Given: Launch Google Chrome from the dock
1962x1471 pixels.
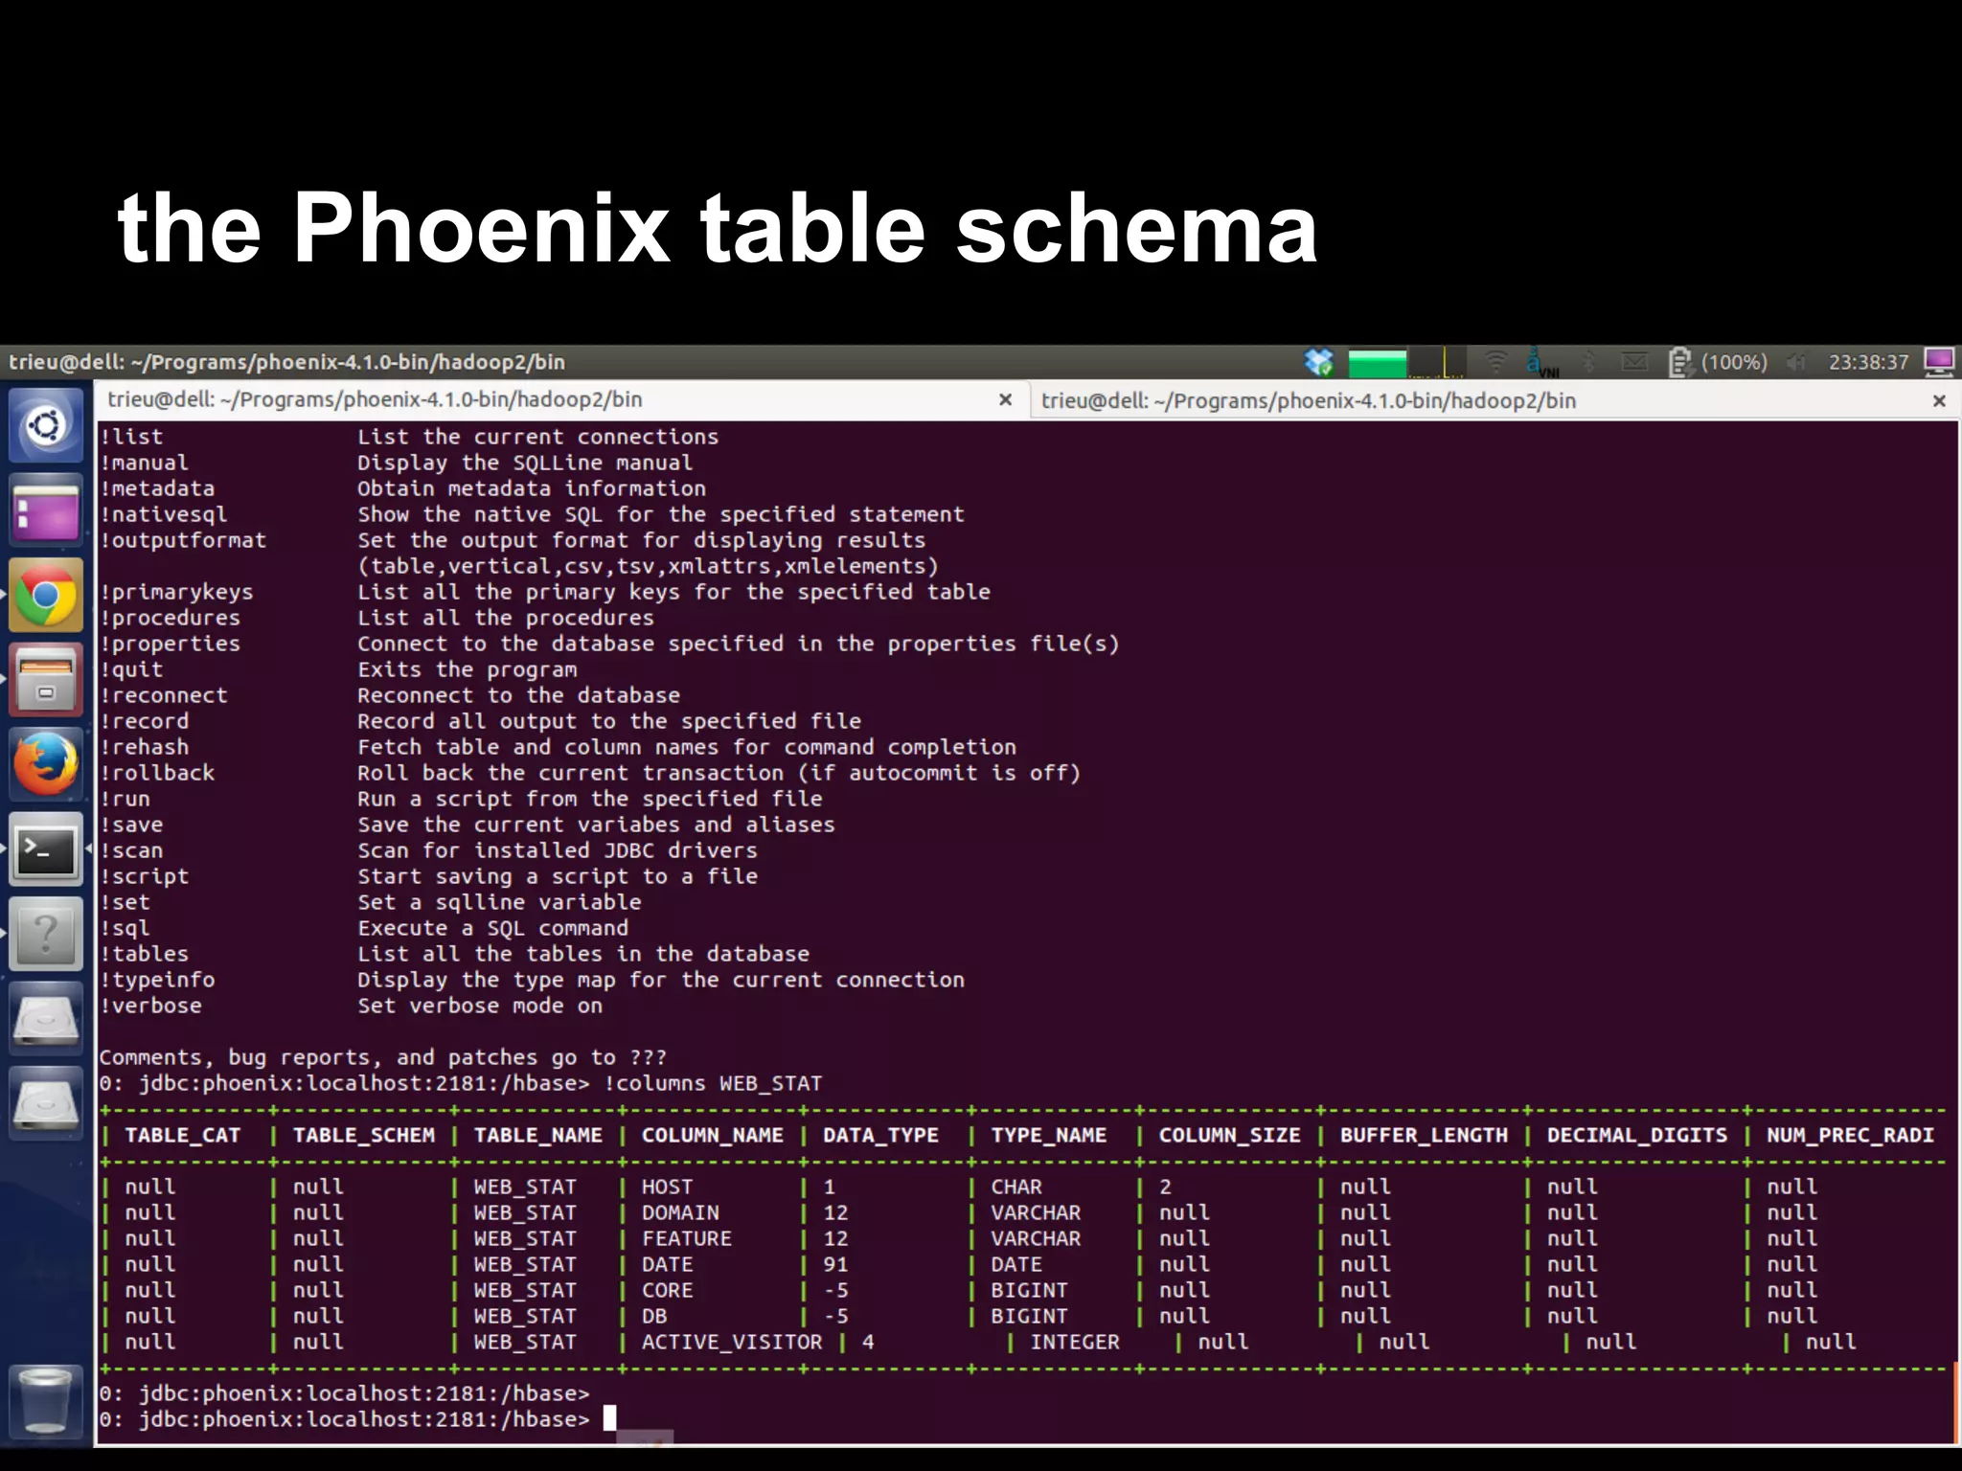Looking at the screenshot, I should (x=45, y=595).
